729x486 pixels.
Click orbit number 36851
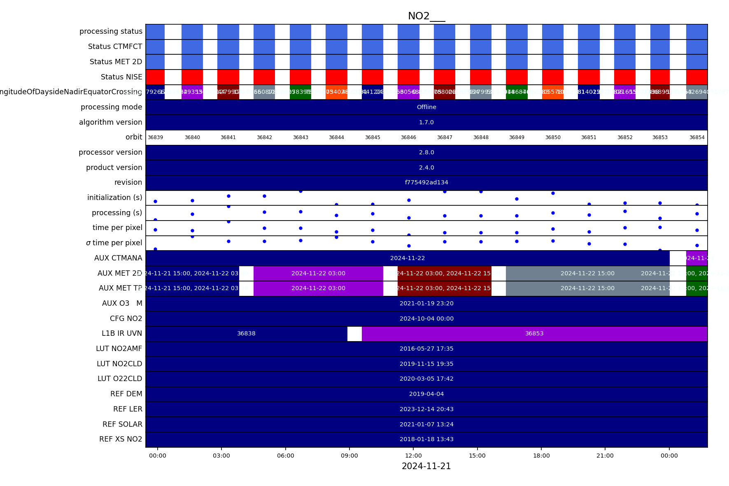pyautogui.click(x=589, y=137)
